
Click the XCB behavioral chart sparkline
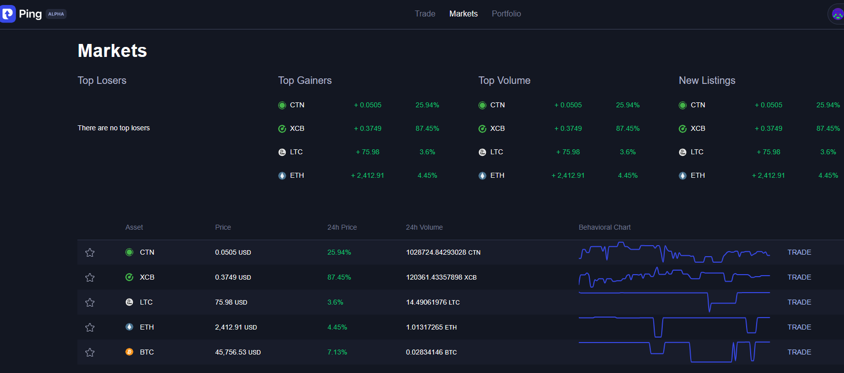(x=674, y=277)
